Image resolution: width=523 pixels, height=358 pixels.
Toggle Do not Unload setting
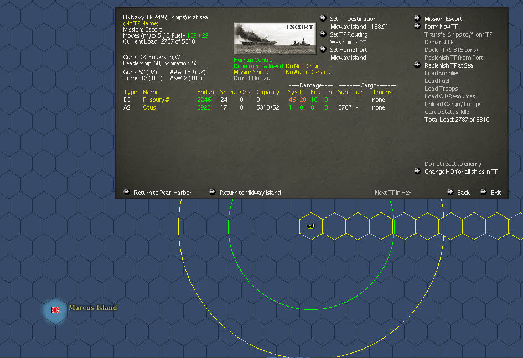pyautogui.click(x=252, y=79)
